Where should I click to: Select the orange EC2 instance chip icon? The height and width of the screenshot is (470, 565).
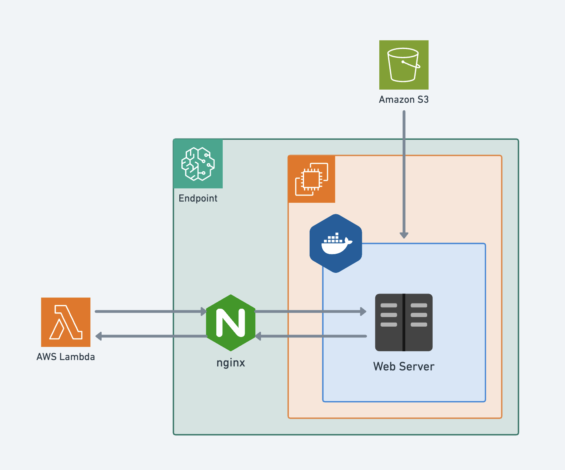click(x=312, y=179)
